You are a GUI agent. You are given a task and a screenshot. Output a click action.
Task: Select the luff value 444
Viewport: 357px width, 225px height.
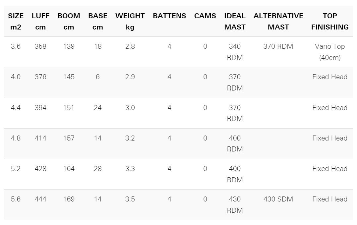click(40, 199)
